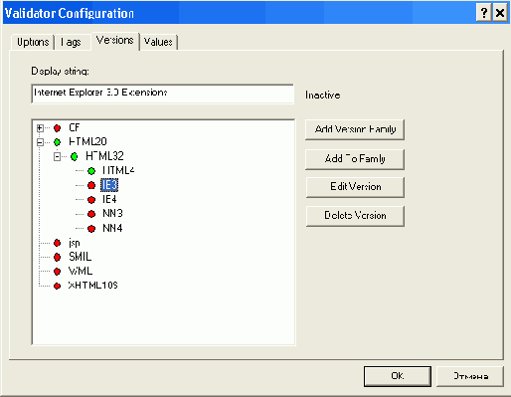This screenshot has width=511, height=397.
Task: Click the red dot next to IE4
Action: coord(91,200)
